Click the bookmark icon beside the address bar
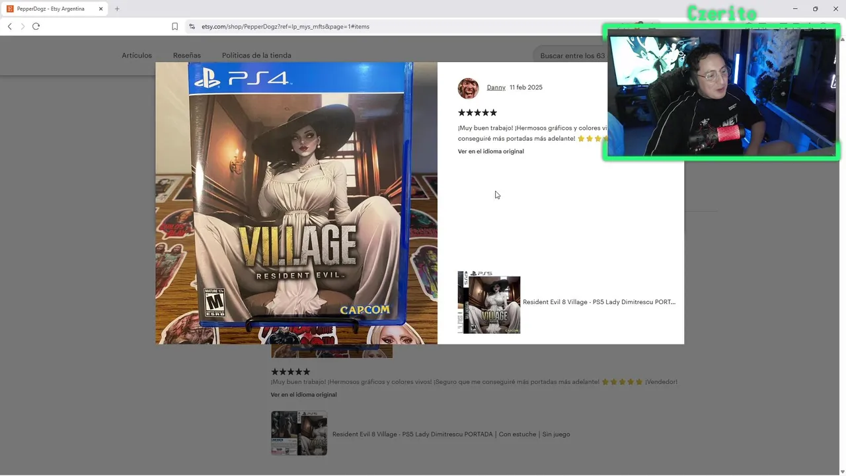The width and height of the screenshot is (846, 476). (x=174, y=26)
